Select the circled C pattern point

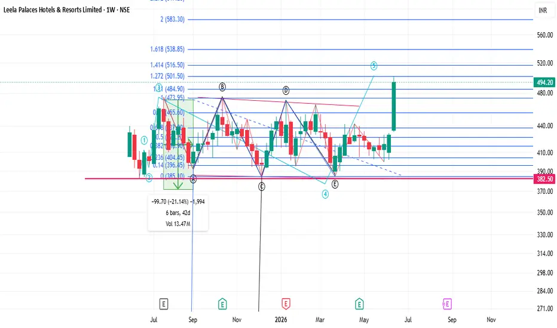pos(261,186)
